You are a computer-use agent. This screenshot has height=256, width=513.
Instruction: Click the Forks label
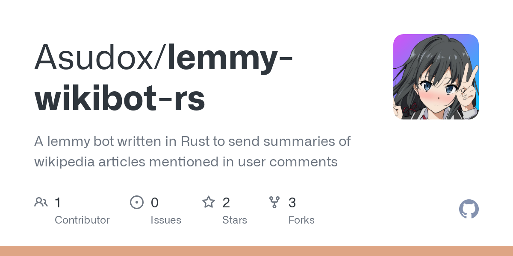tap(301, 220)
